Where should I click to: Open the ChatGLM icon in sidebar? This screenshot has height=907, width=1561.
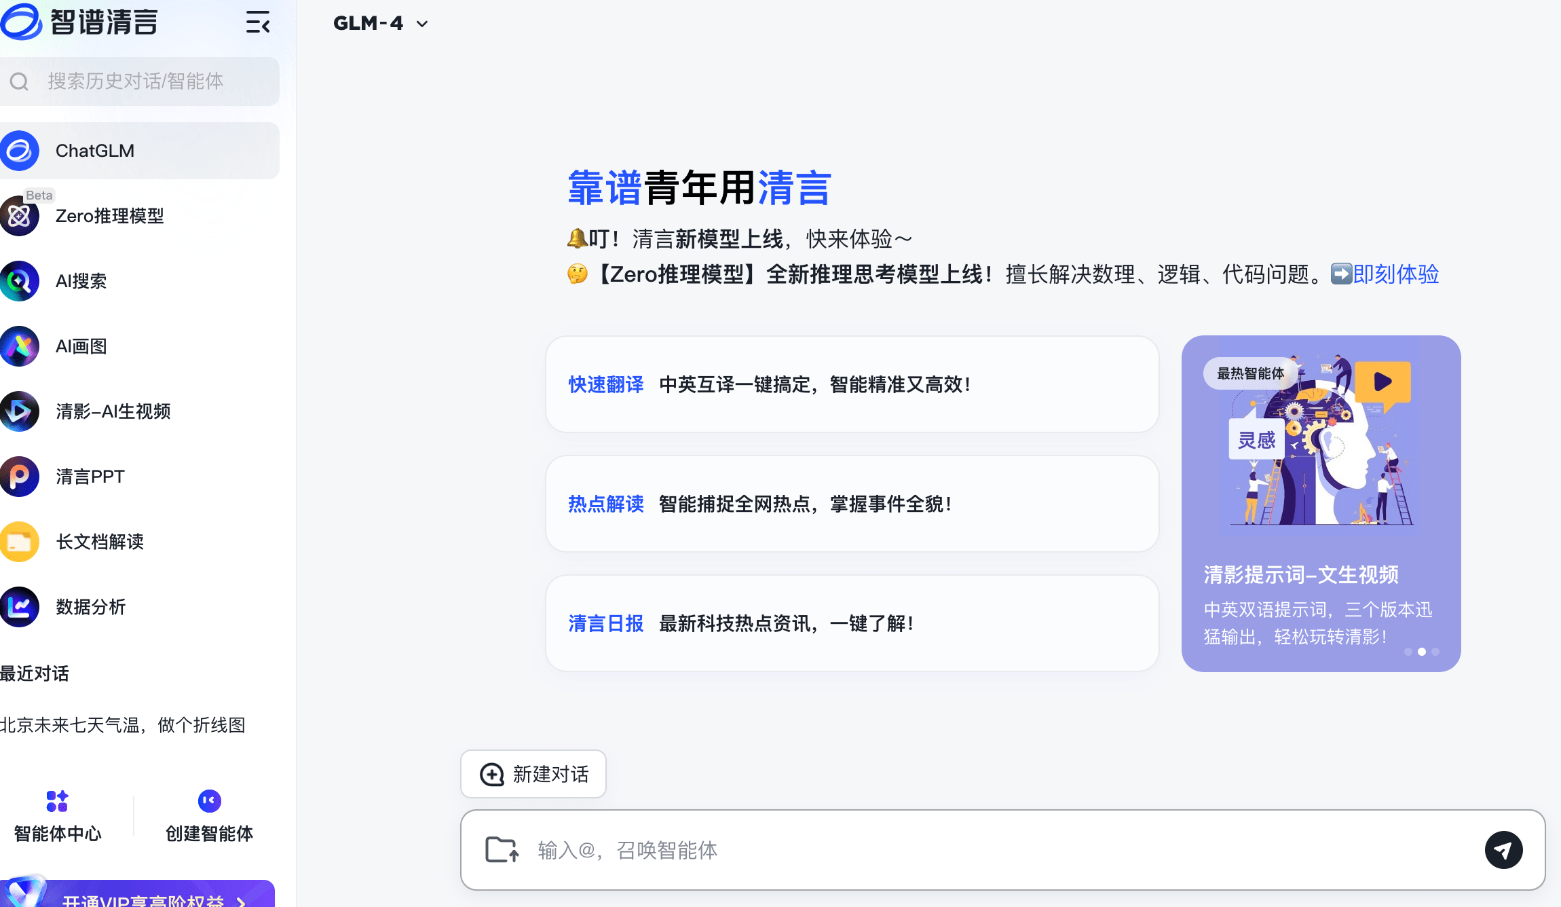(x=19, y=151)
